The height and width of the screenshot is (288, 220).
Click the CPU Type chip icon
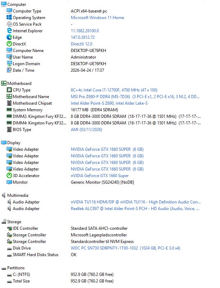click(9, 90)
